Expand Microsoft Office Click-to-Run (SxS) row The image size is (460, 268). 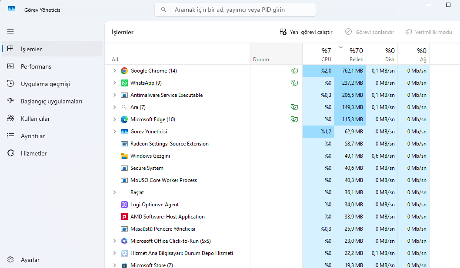(x=114, y=241)
